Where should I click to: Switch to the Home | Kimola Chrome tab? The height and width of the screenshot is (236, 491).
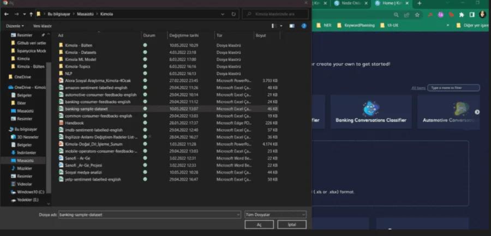pos(391,3)
